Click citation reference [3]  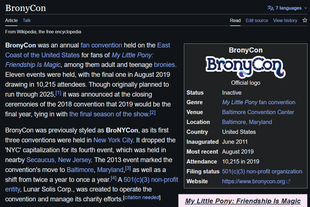[x=128, y=168]
